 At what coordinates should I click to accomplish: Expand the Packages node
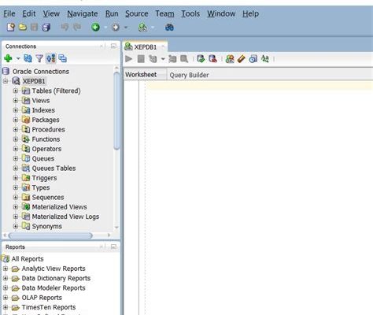[x=16, y=120]
